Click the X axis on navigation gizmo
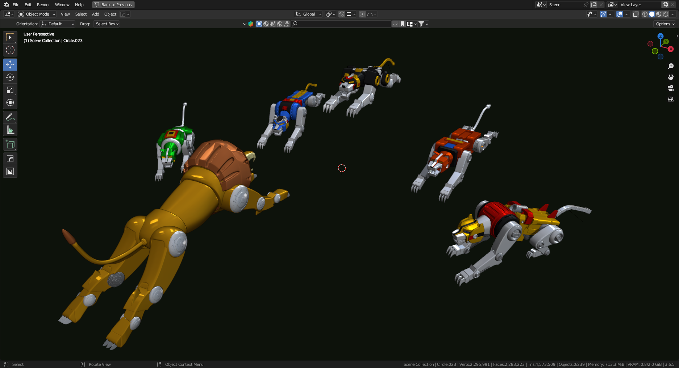Image resolution: width=679 pixels, height=368 pixels. click(671, 49)
